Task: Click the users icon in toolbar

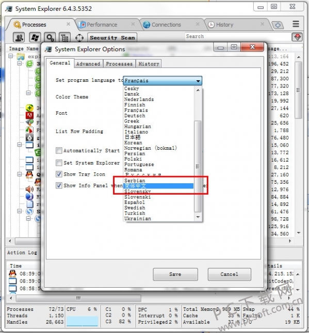Action: point(19,38)
